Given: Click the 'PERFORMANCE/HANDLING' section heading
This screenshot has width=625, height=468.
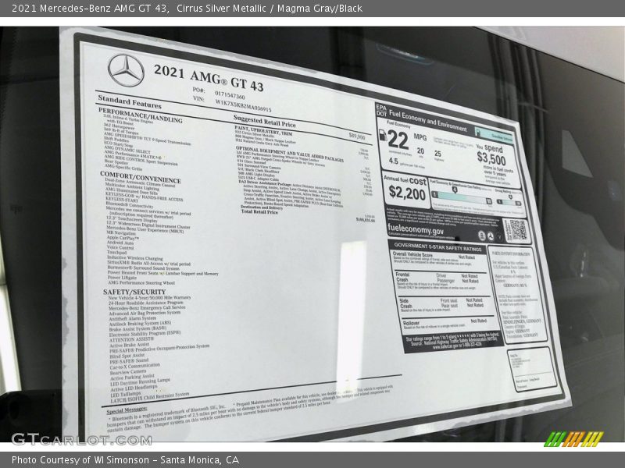Looking at the screenshot, I should coord(141,115).
